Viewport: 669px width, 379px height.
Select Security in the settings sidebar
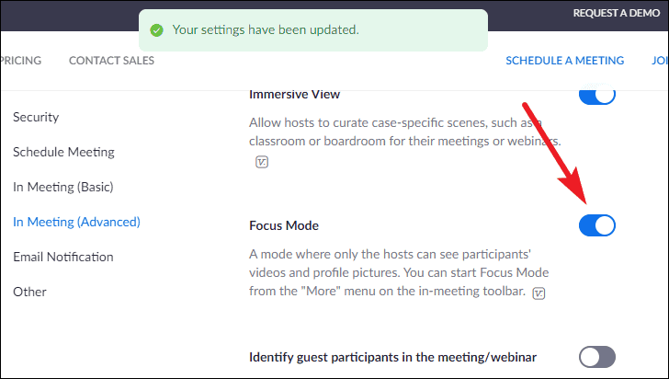(36, 117)
